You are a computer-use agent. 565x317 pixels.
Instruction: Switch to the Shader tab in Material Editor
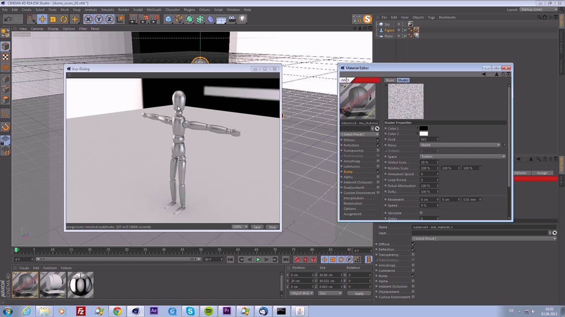[x=403, y=80]
